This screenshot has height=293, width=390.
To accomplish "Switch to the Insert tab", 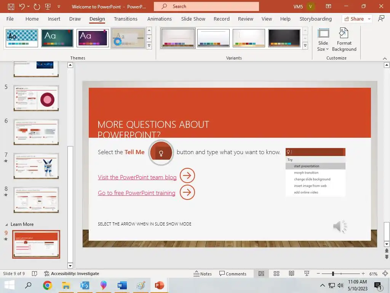I will tap(54, 19).
